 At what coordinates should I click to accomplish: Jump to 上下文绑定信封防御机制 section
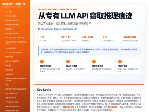coord(14,53)
